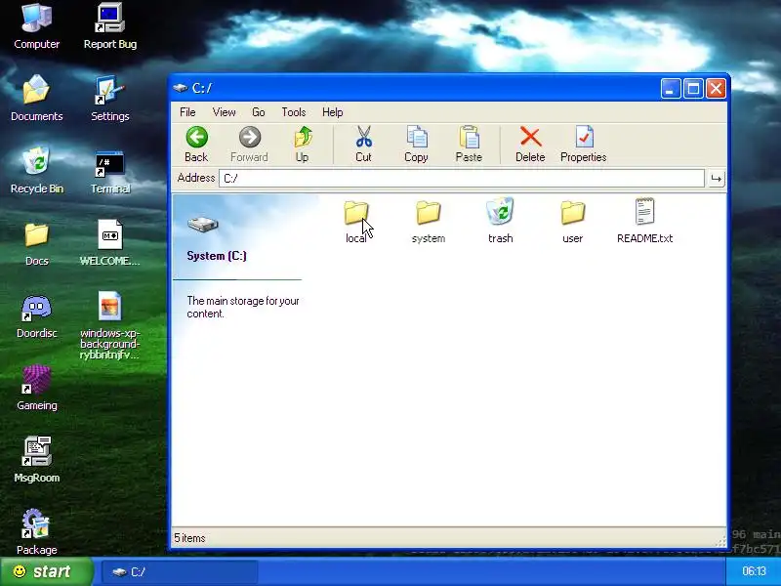Click the Go arrow beside address bar
Screen dimensions: 781x586
717,179
